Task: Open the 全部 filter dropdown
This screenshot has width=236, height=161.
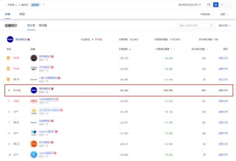Action: (224, 14)
